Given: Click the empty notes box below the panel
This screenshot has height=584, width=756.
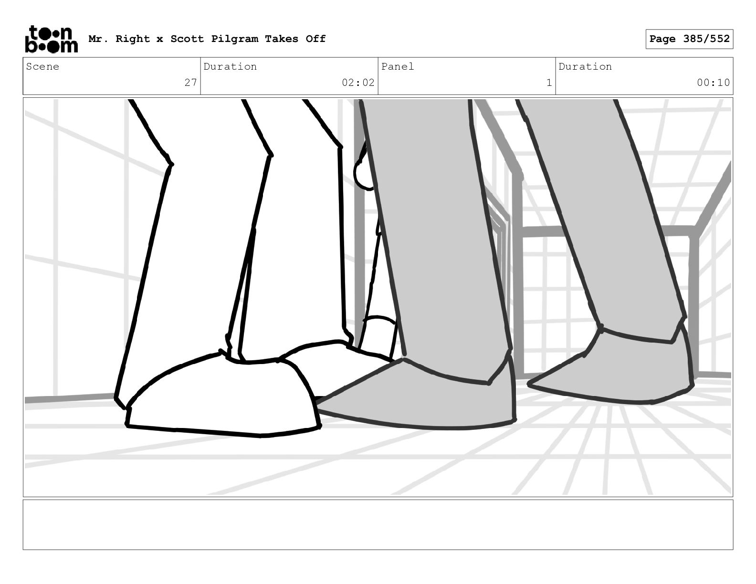Looking at the screenshot, I should [378, 524].
